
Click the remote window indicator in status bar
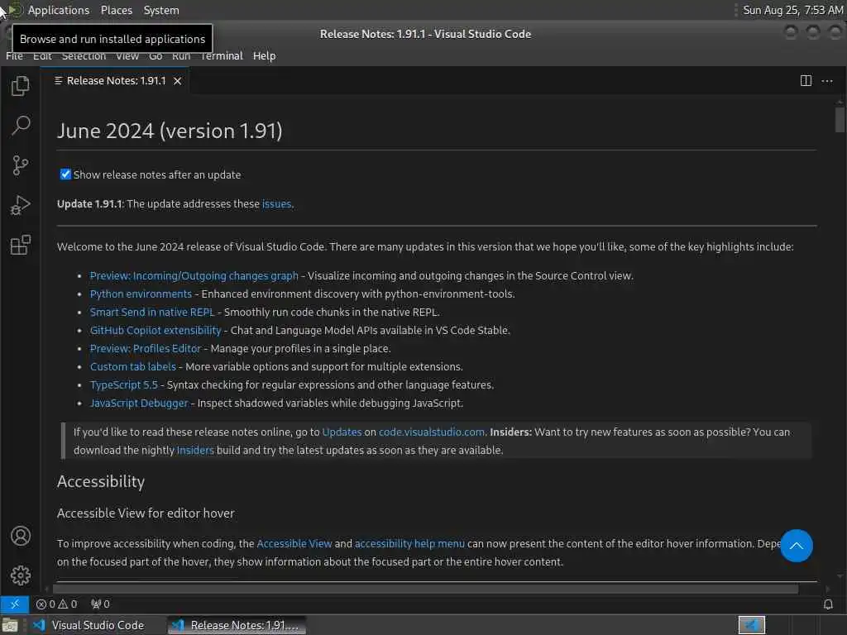point(15,604)
